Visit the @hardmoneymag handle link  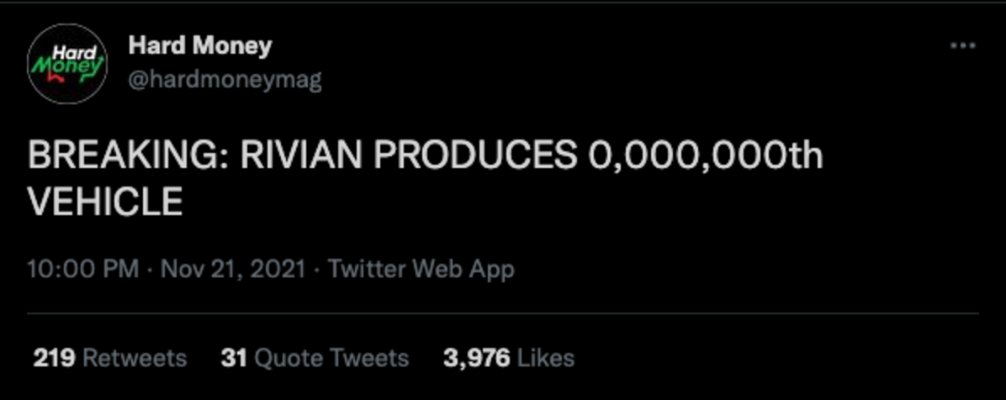(225, 80)
